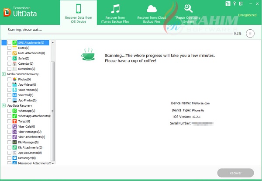
Task: Tick the Viber Messages checkbox
Action: click(x=9, y=132)
